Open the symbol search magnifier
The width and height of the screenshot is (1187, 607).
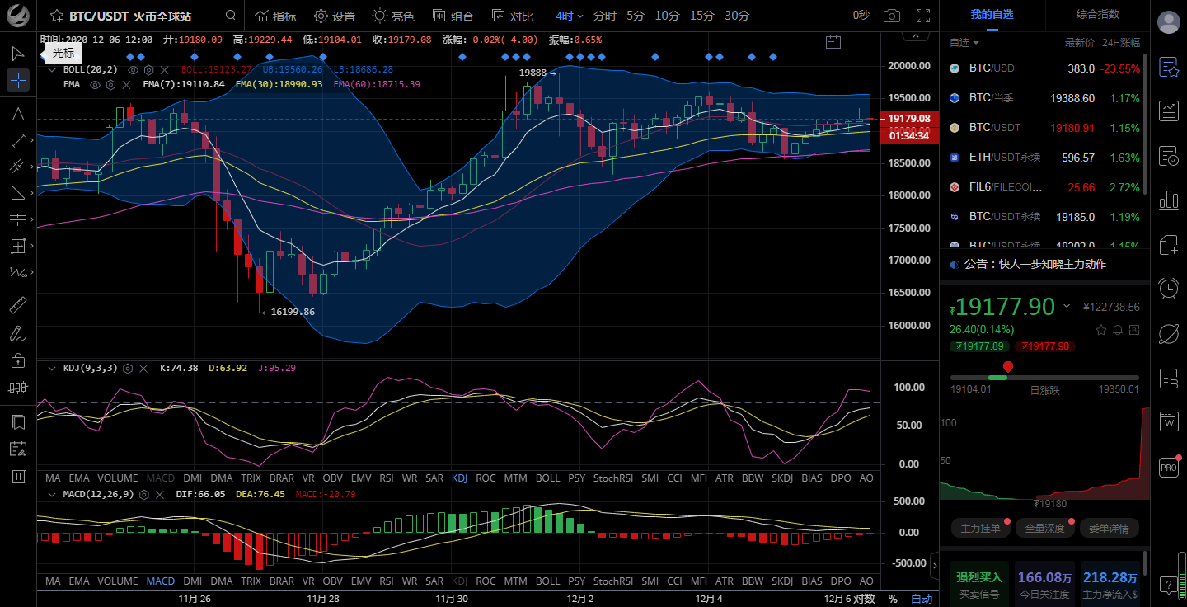coord(231,16)
